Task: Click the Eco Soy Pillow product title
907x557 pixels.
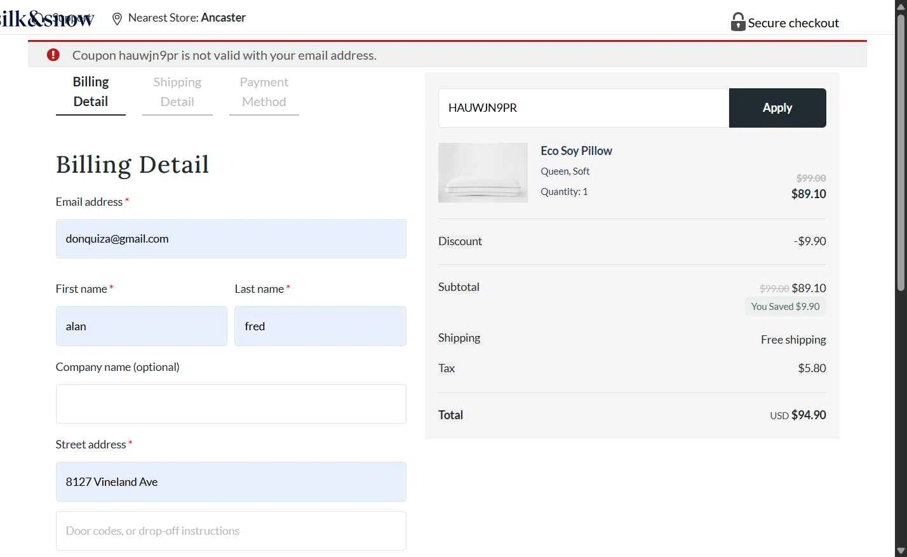Action: pyautogui.click(x=576, y=151)
